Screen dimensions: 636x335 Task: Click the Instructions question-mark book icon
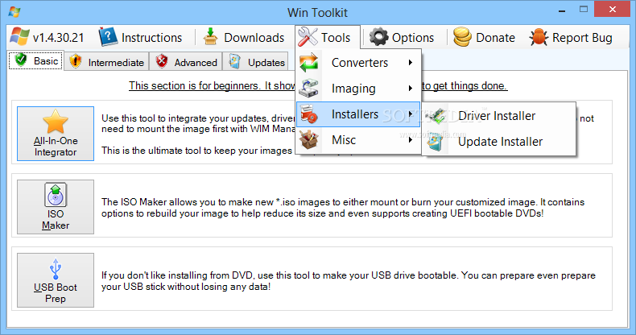click(x=108, y=37)
